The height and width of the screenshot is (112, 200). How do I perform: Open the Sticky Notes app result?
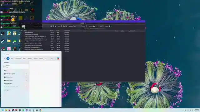click(15, 80)
